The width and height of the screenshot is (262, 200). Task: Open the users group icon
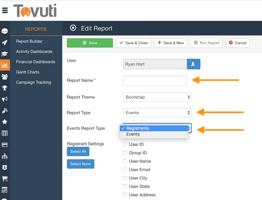coord(5,77)
